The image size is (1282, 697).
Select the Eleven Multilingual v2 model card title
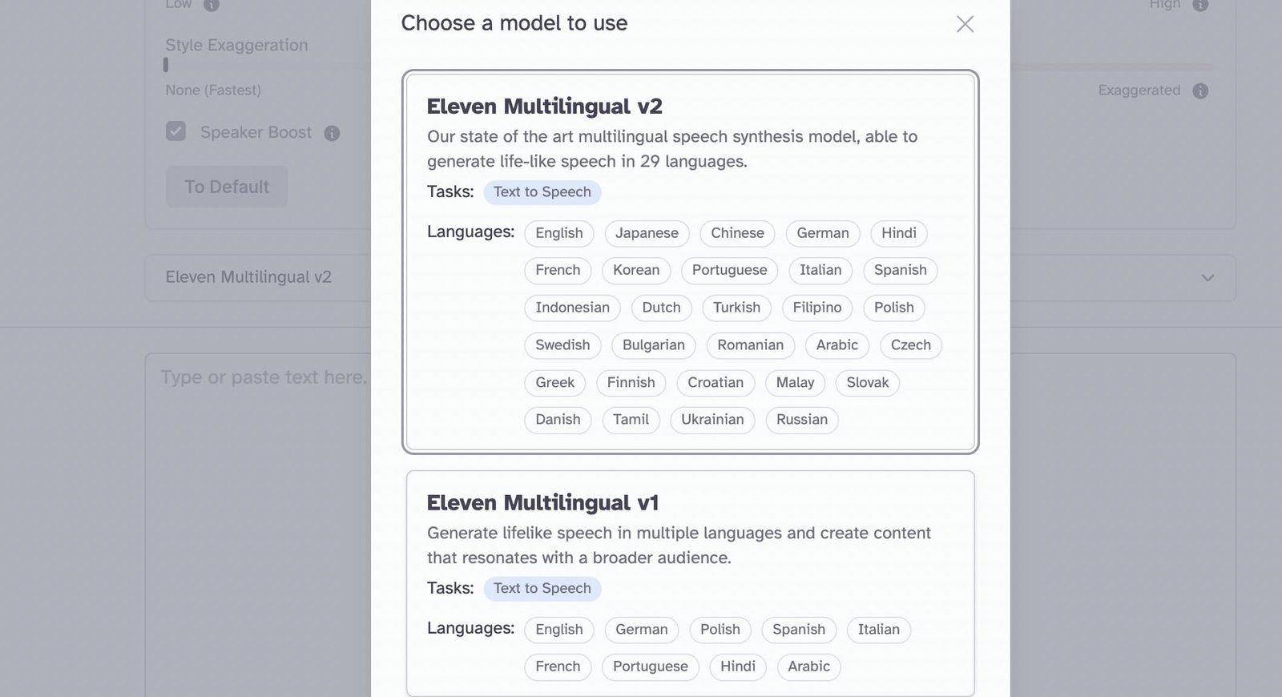544,107
